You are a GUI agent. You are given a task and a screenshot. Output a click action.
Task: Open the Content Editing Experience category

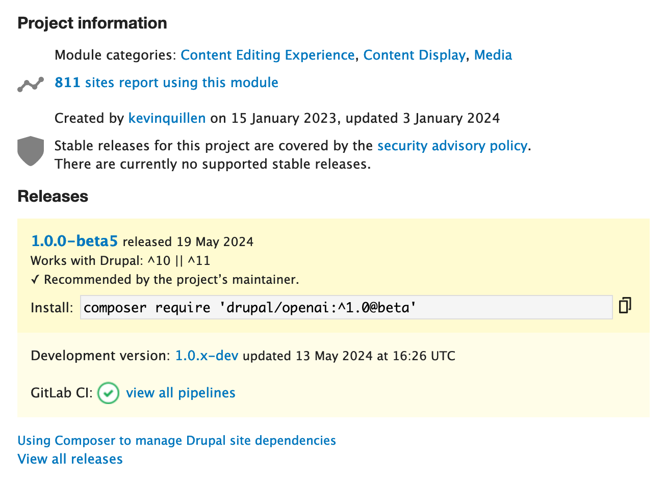(267, 55)
